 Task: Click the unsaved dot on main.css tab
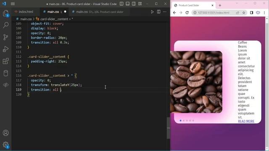click(65, 12)
